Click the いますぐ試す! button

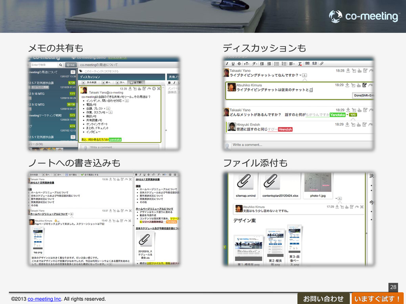pyautogui.click(x=377, y=298)
